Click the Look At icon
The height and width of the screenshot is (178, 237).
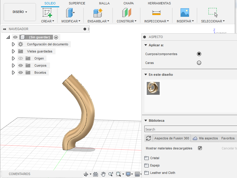(x=96, y=174)
